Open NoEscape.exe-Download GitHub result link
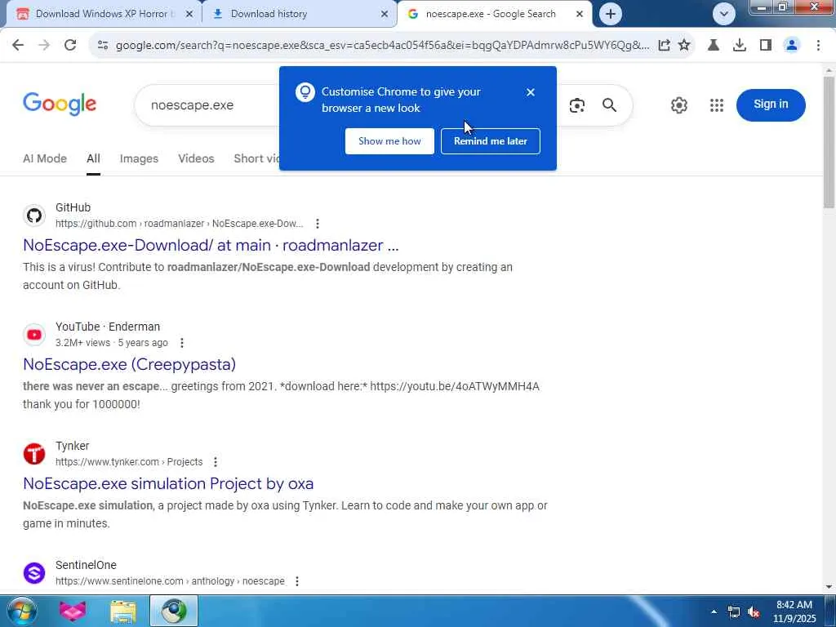 (211, 245)
